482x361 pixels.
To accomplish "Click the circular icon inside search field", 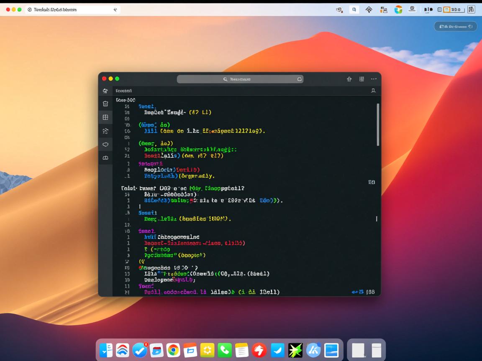I will [300, 79].
